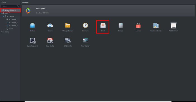Open Residence Config

point(156,27)
